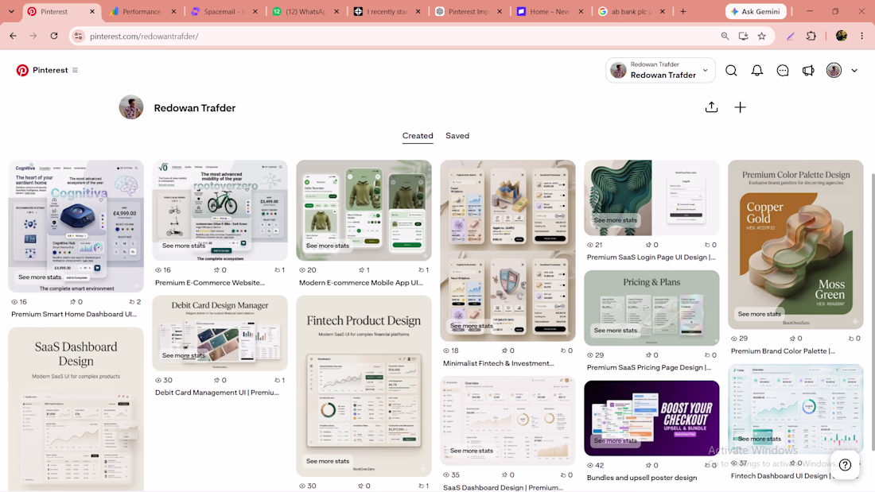The height and width of the screenshot is (492, 875).
Task: Click title Premium E-Commerce Website
Action: 210,283
